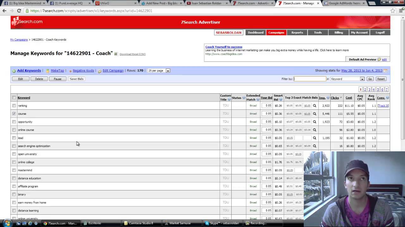
Task: Open the magnifier icon in the online course row
Action: (x=315, y=130)
